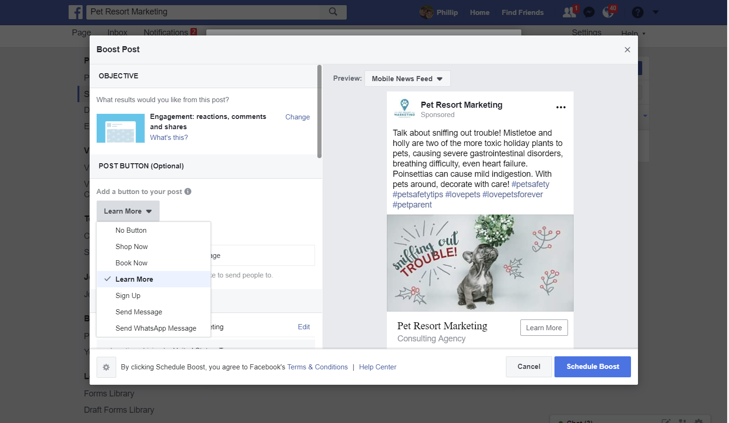The width and height of the screenshot is (729, 423).
Task: Open the notifications globe icon
Action: (608, 12)
